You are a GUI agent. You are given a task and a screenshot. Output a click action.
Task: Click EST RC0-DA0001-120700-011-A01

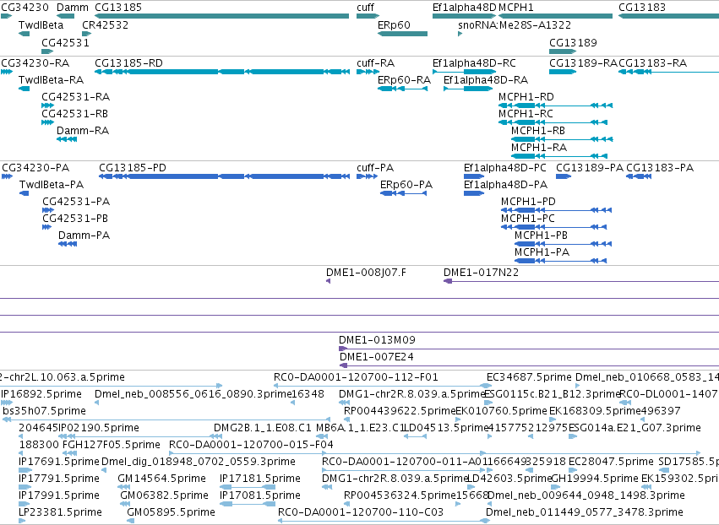click(x=404, y=462)
